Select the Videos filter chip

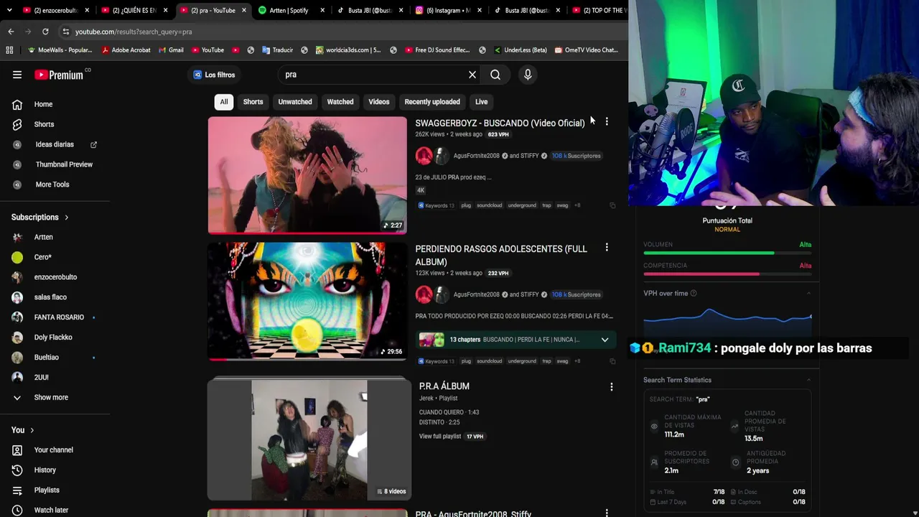coord(379,102)
